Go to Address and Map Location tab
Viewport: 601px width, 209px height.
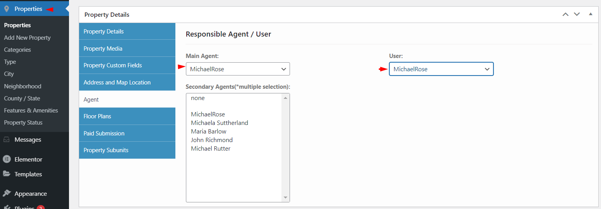127,82
